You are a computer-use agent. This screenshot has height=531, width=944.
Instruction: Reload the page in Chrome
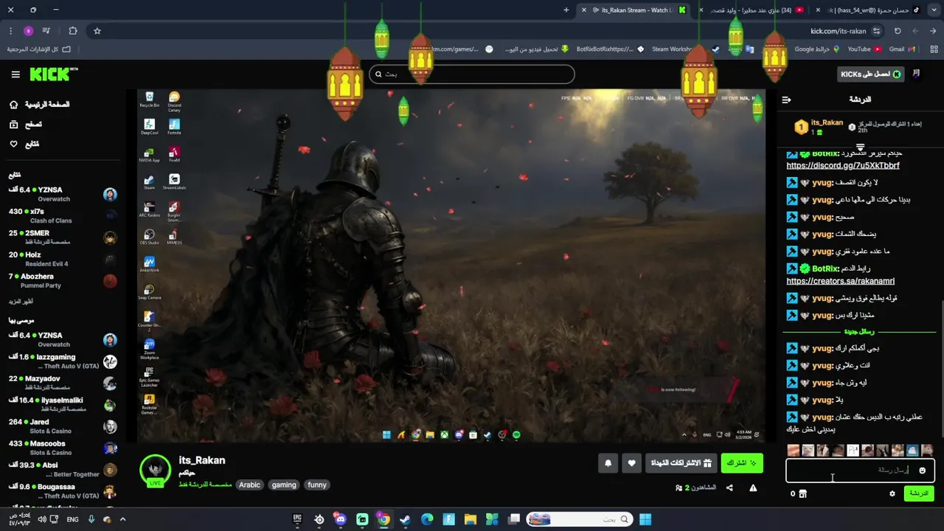tap(898, 31)
